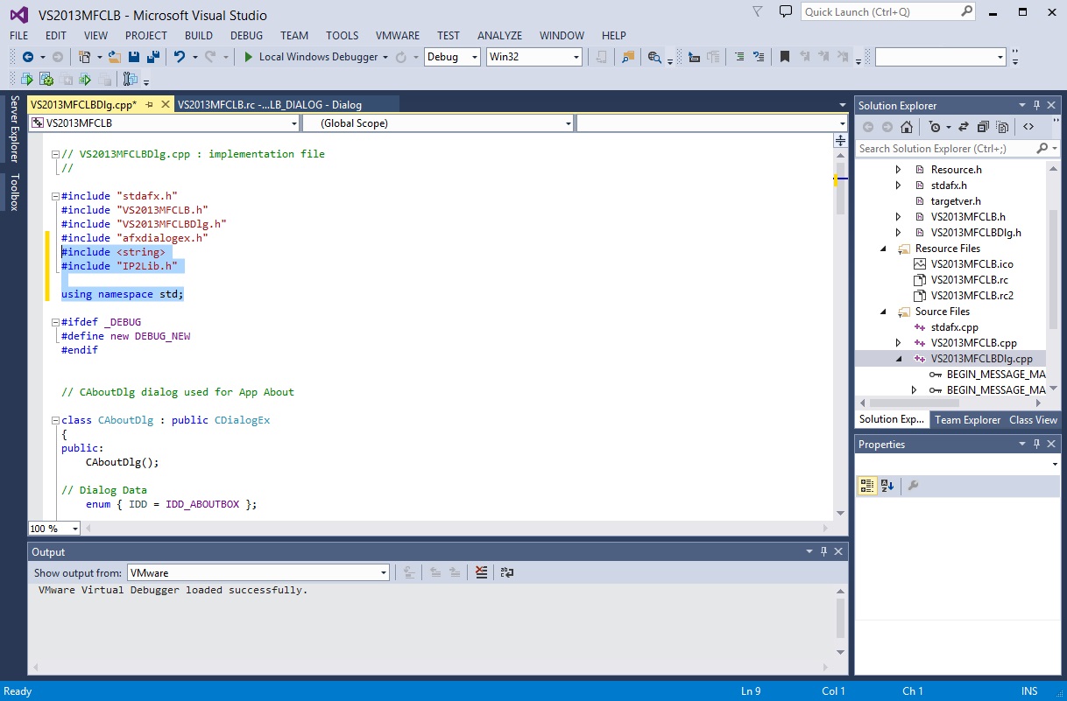Undo the last edit
1067x701 pixels.
click(180, 57)
